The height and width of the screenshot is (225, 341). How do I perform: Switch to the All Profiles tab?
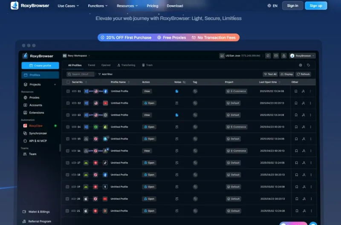tap(75, 65)
